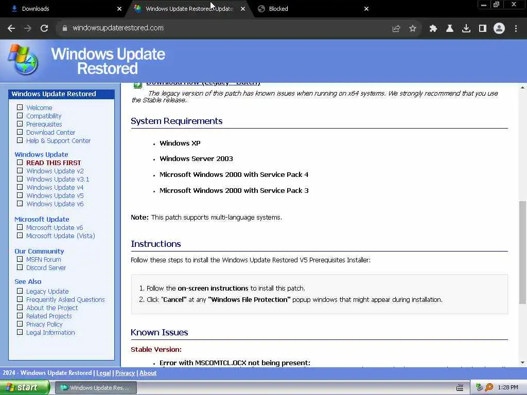Click the footer Legal link
Viewport: 527px width, 395px height.
103,373
